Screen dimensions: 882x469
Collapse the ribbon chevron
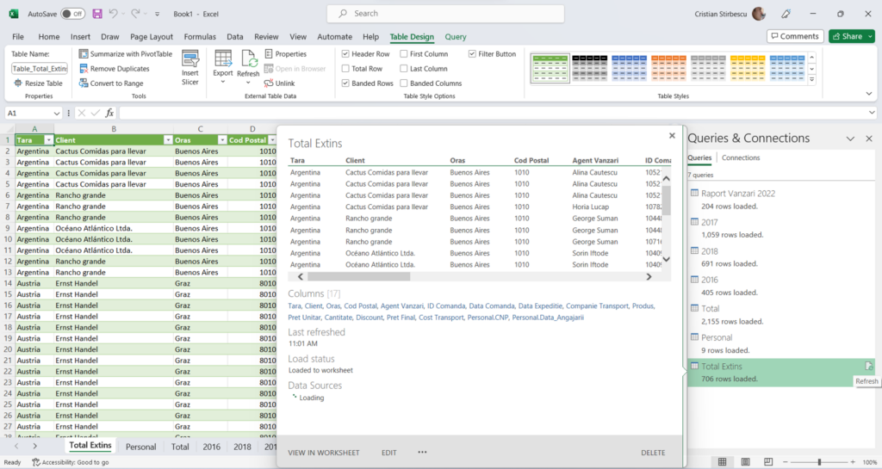point(869,94)
